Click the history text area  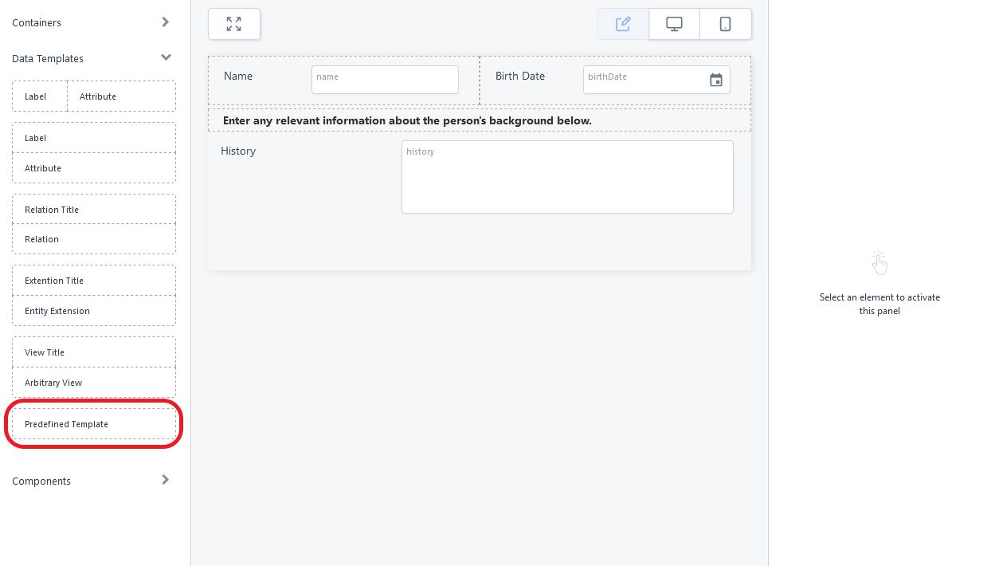pos(567,177)
